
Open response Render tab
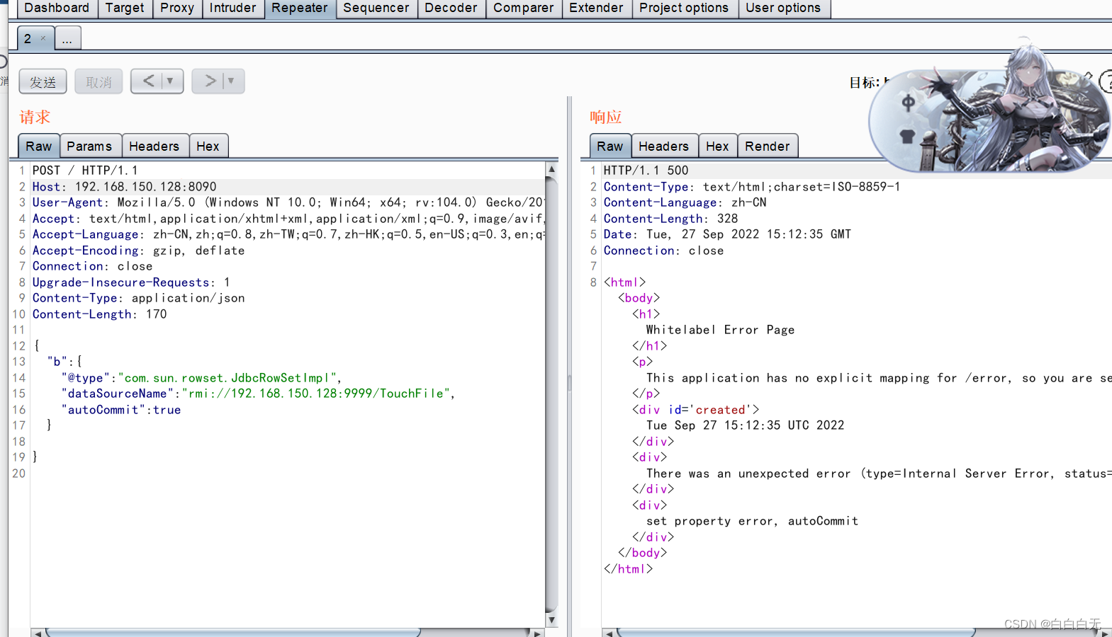pos(768,146)
